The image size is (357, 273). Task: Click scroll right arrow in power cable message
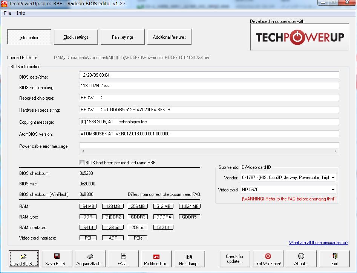click(x=335, y=151)
